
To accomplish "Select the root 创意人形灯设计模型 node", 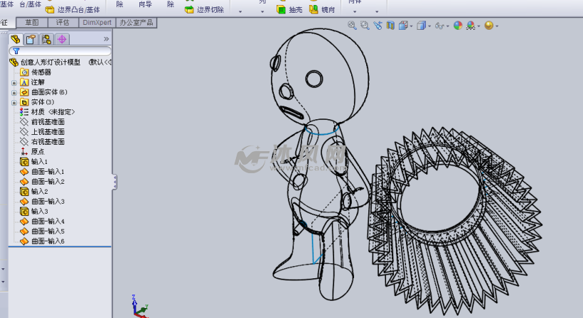I will pyautogui.click(x=50, y=62).
